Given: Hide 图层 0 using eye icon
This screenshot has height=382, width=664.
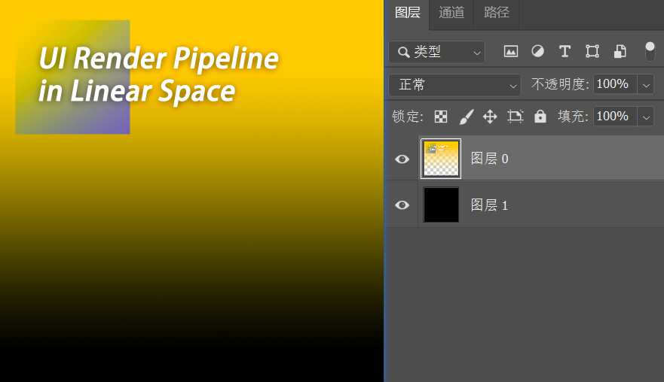Looking at the screenshot, I should (x=402, y=159).
